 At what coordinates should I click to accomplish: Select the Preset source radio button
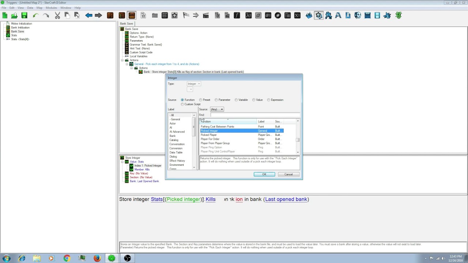(200, 100)
